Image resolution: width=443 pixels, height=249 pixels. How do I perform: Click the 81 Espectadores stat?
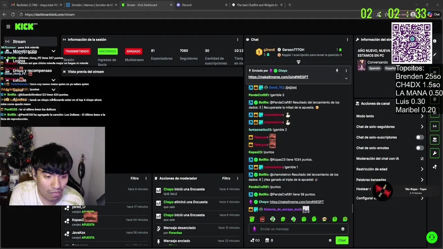pyautogui.click(x=162, y=55)
